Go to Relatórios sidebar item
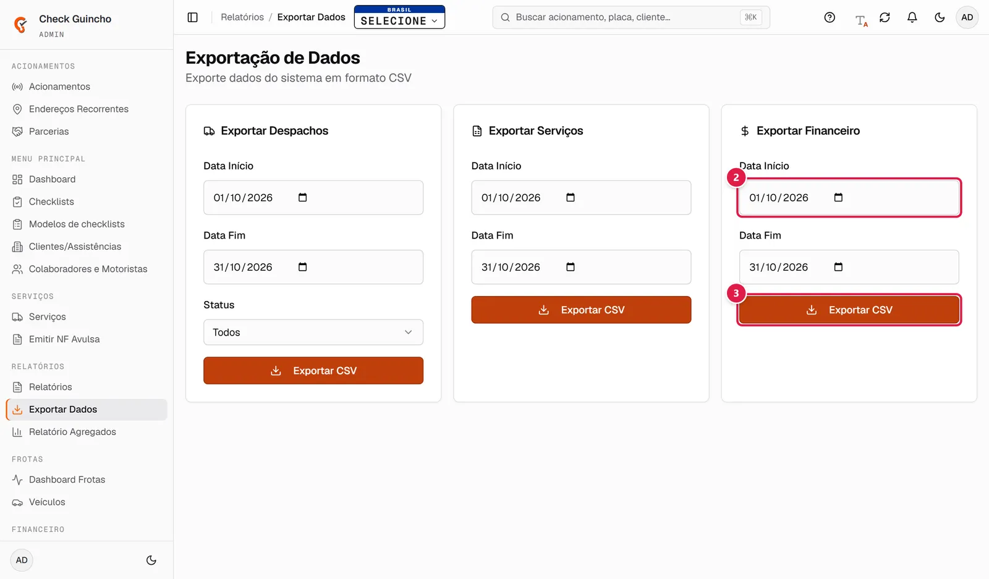The height and width of the screenshot is (579, 989). point(87,387)
